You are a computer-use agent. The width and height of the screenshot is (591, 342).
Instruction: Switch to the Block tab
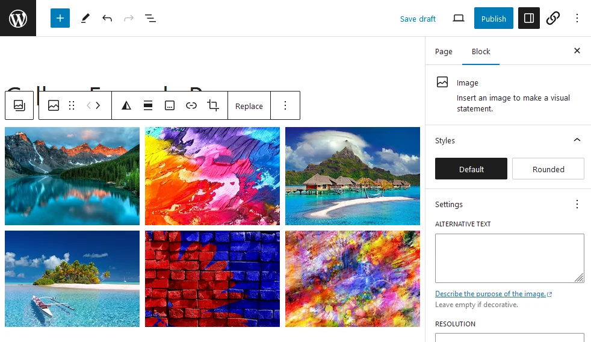[x=481, y=51]
